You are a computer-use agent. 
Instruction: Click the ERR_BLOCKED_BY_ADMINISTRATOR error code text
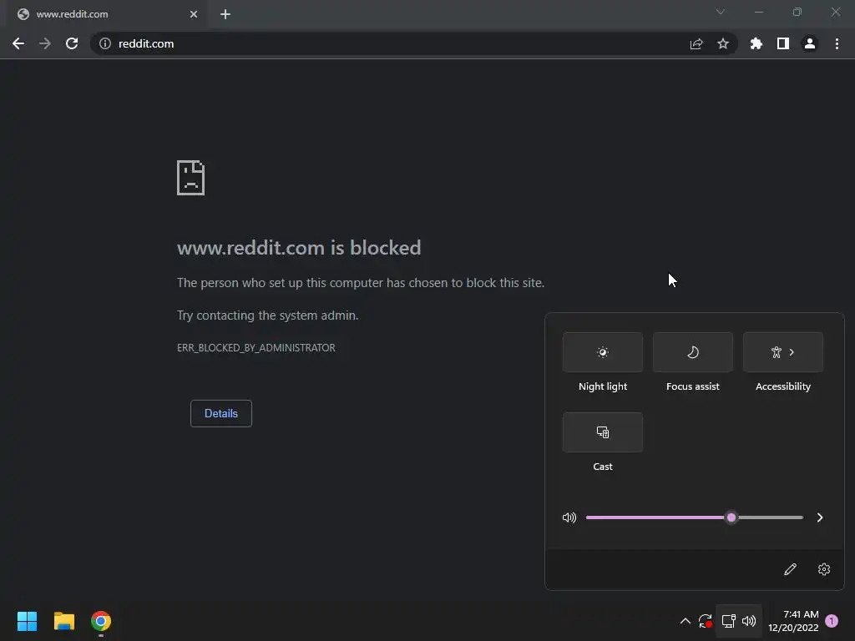click(x=256, y=348)
